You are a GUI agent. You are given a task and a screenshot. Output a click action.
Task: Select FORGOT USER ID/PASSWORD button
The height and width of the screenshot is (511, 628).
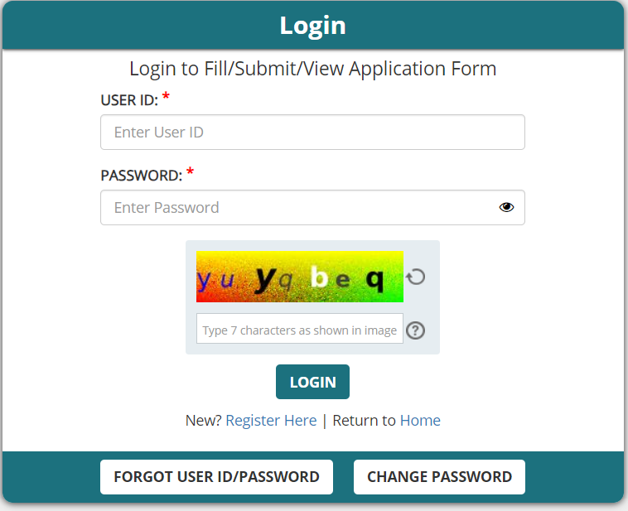click(216, 477)
